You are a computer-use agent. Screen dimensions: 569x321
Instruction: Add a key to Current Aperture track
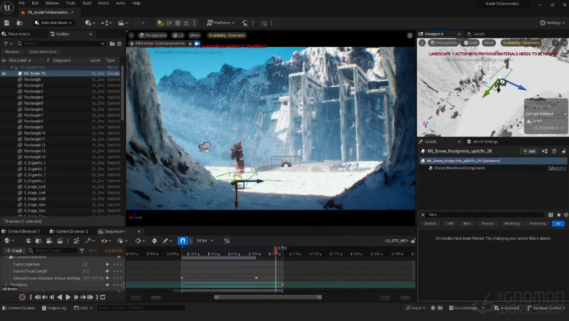107,264
